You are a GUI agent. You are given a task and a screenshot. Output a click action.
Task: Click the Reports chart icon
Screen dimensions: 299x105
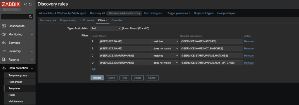[4, 60]
